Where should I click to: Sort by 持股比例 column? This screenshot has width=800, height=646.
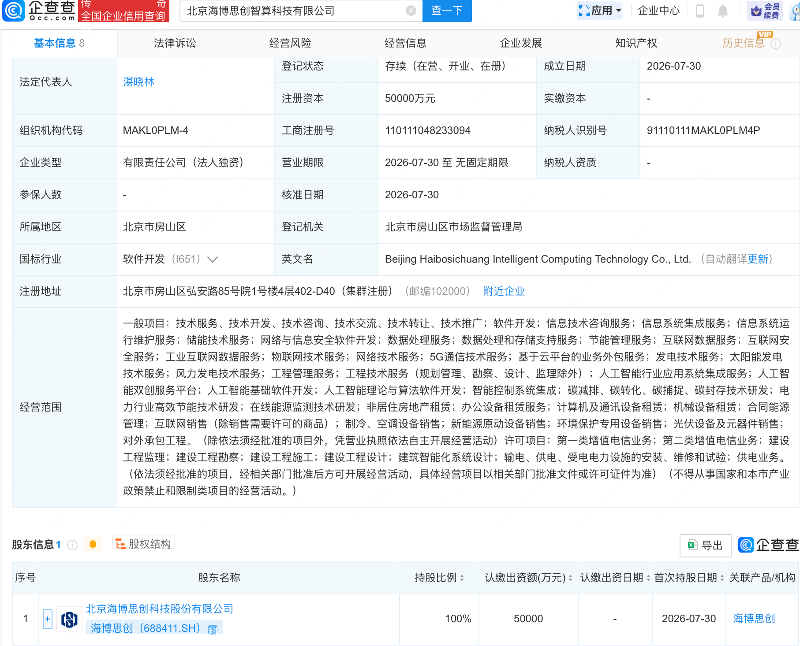(462, 578)
